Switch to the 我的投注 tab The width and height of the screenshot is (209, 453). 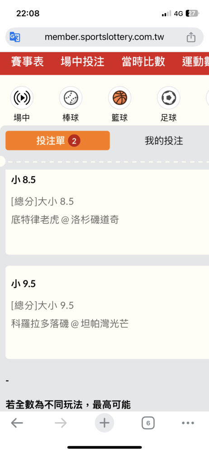pyautogui.click(x=164, y=141)
